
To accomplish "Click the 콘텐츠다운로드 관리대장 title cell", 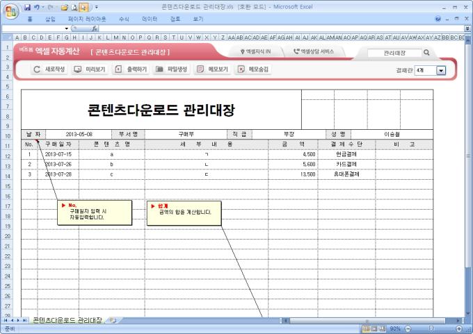I will pos(161,110).
